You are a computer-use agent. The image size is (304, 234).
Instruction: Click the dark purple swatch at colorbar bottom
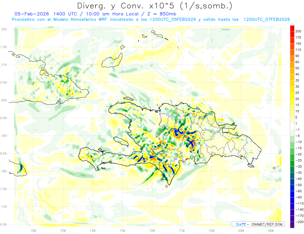(x=292, y=225)
